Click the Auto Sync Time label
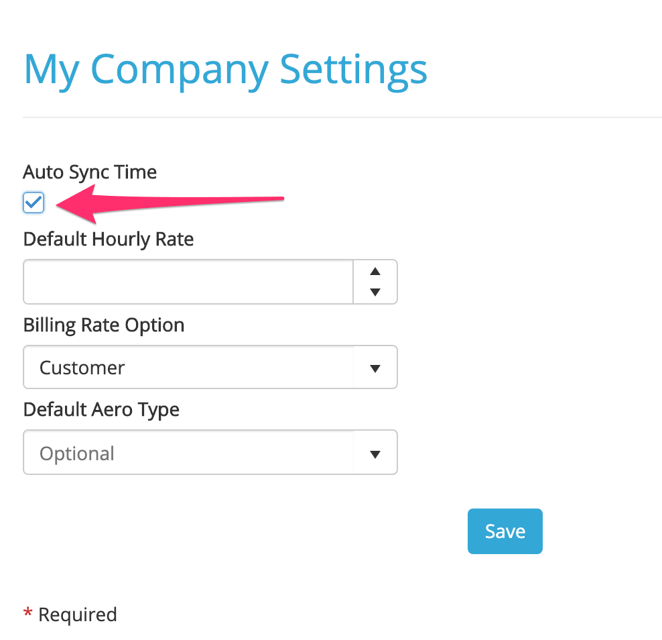 click(x=90, y=172)
